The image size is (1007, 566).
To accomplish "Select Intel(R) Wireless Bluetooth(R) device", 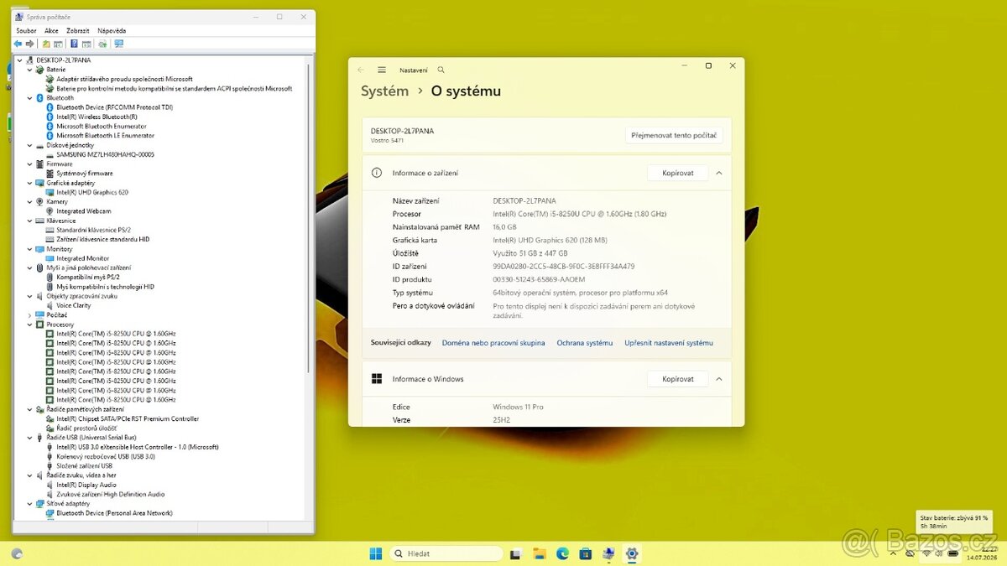I will (97, 117).
